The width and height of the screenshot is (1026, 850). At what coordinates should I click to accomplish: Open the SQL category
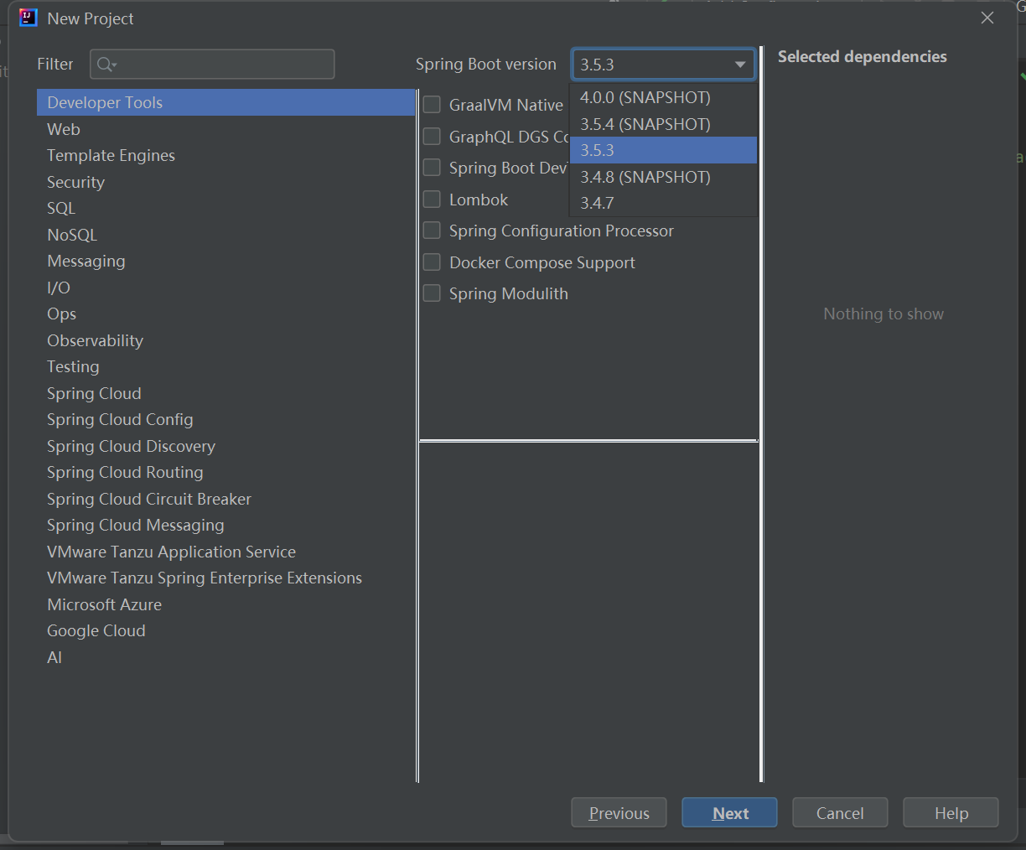(225, 208)
